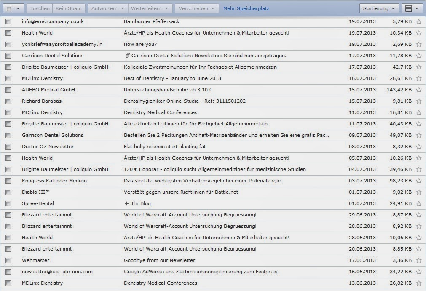The image size is (426, 291).
Task: Check the ycnkslef@aayssoftballacademy.in email
Action: pos(8,44)
